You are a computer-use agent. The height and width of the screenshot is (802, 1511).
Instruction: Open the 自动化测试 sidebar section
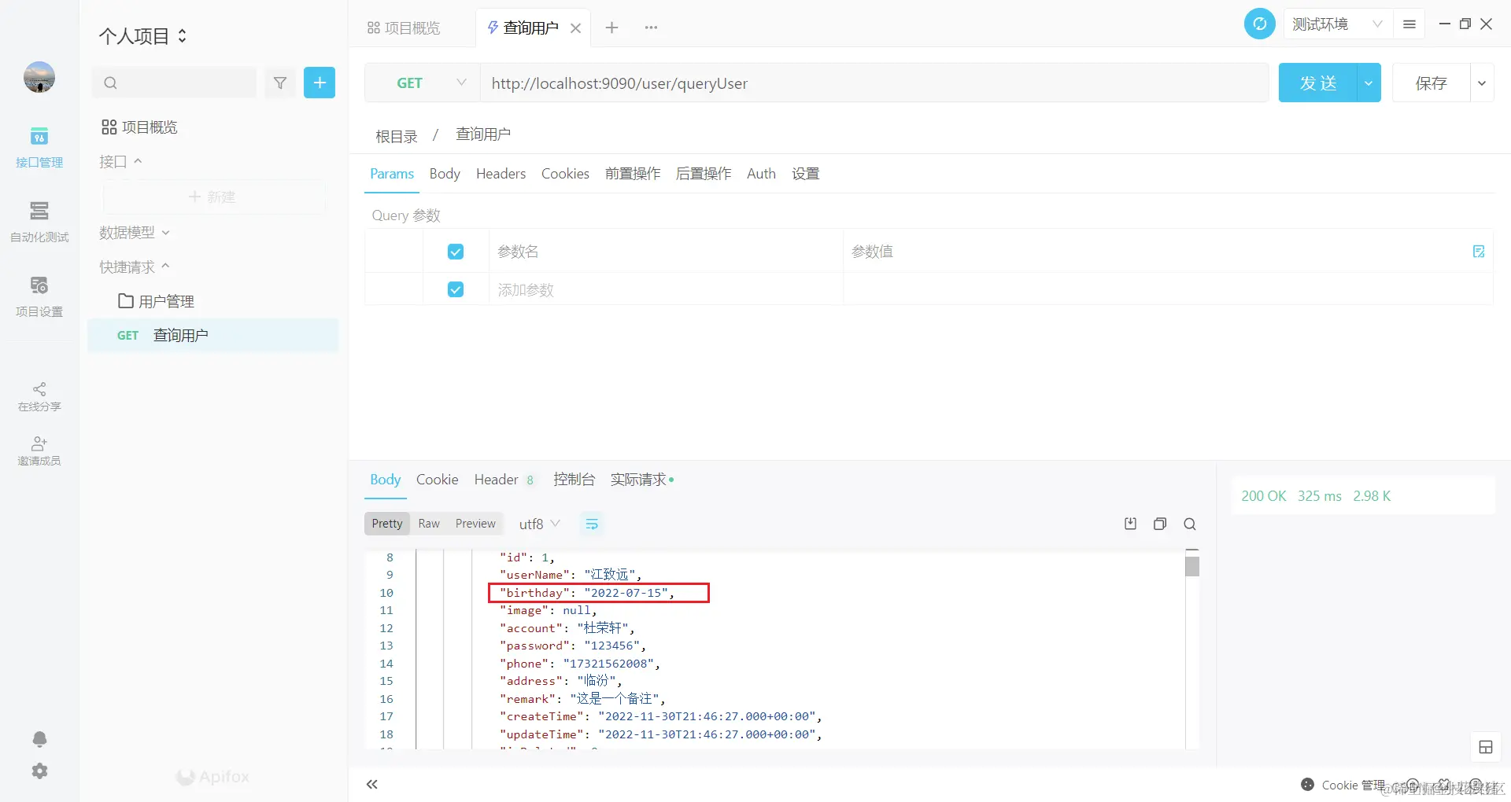(x=39, y=222)
